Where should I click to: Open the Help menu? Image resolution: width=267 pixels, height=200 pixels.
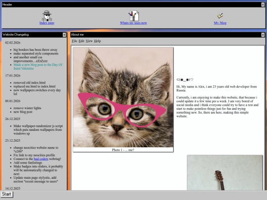(x=97, y=41)
